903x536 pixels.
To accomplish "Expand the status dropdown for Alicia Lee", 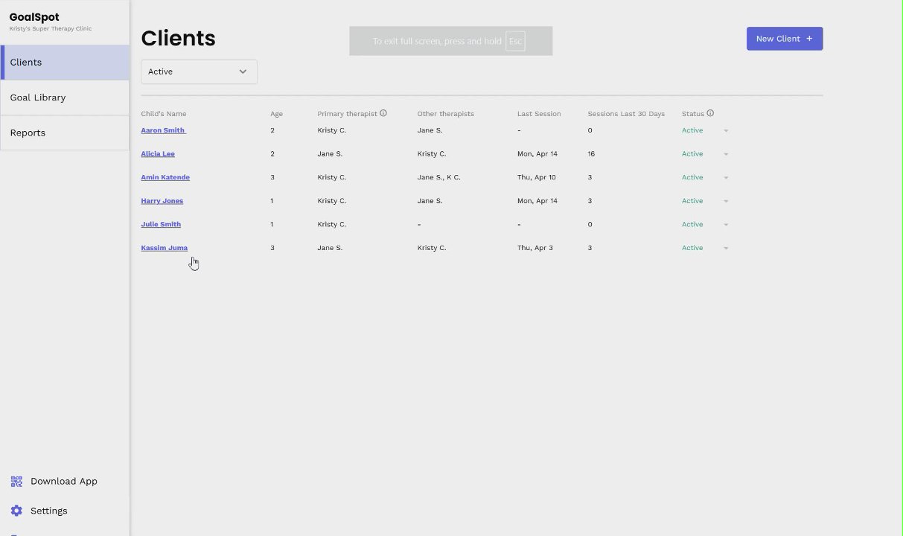I will tap(726, 154).
